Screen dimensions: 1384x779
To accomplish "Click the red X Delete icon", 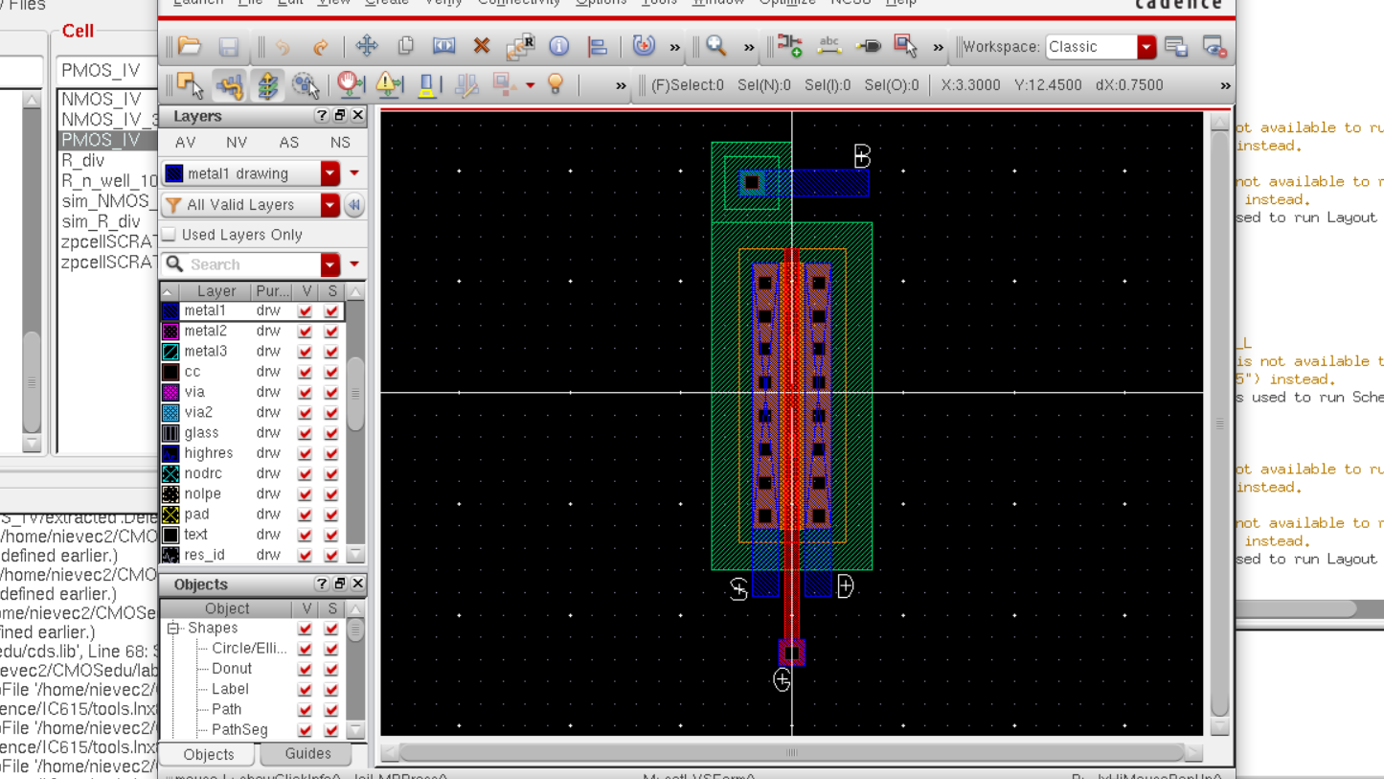I will pos(482,46).
